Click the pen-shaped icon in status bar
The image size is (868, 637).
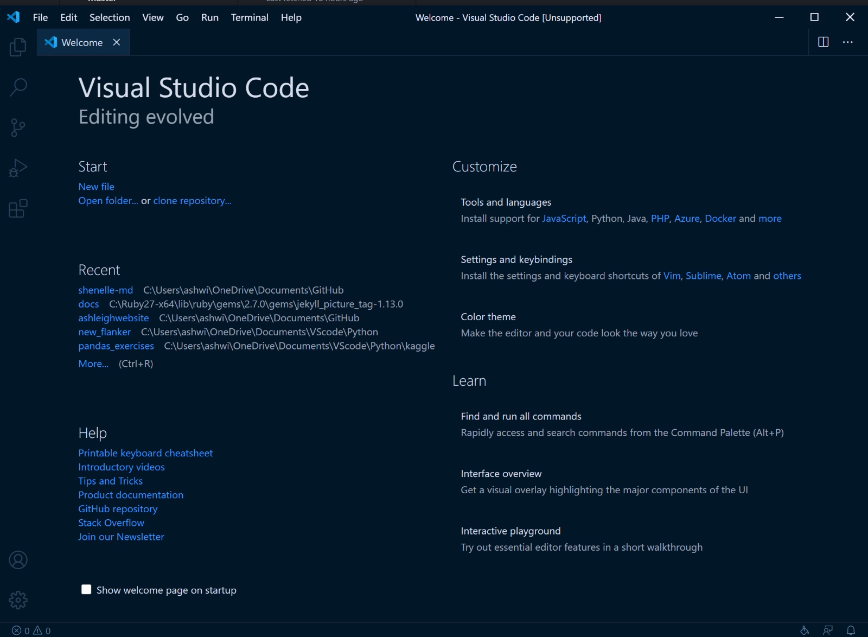tap(805, 630)
